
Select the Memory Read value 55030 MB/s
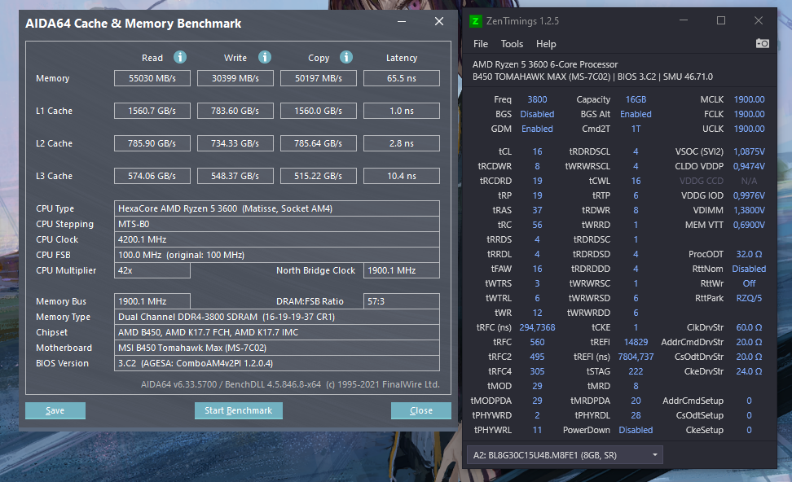(152, 78)
